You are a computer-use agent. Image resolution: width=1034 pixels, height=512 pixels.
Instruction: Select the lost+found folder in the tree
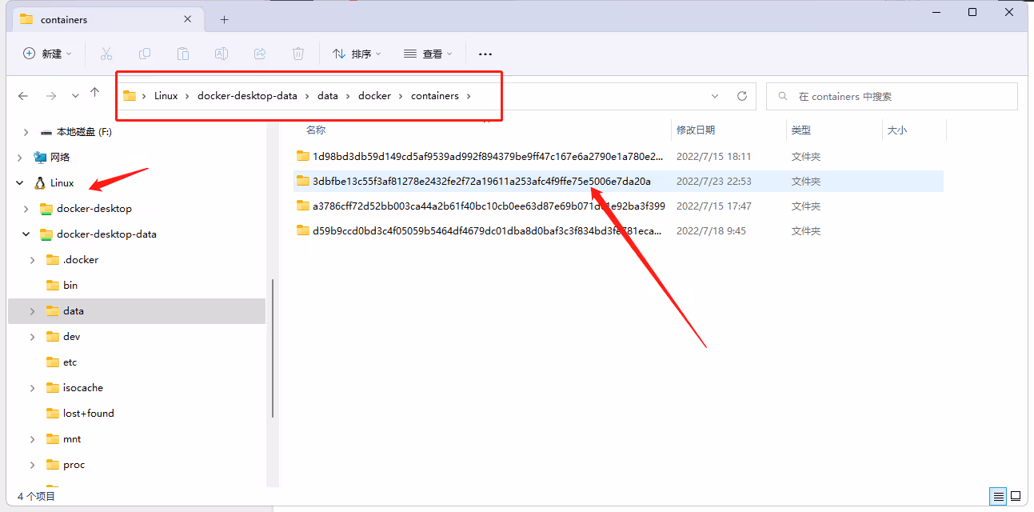click(x=89, y=414)
